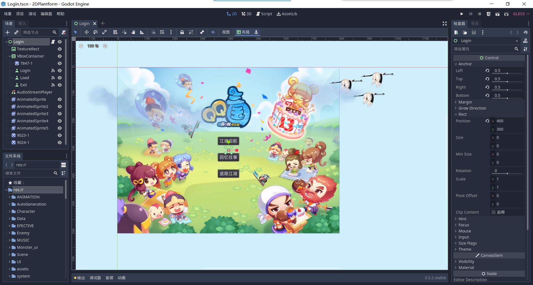Click the inspector Create new resource icon

456,33
